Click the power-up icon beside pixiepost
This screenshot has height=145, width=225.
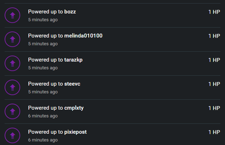pyautogui.click(x=12, y=135)
